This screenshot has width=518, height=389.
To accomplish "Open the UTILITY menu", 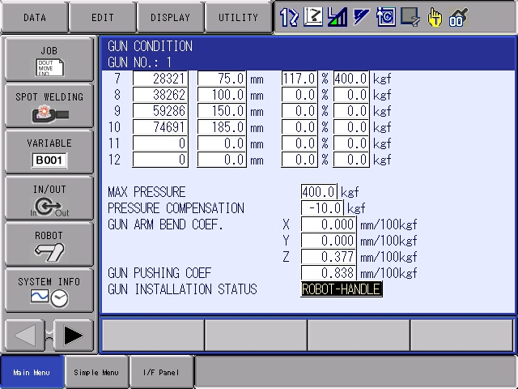I will tap(238, 17).
